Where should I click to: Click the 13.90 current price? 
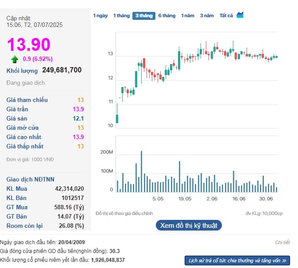28,44
